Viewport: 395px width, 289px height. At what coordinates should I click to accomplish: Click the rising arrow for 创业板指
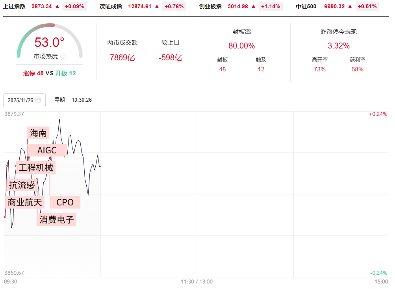tap(253, 6)
